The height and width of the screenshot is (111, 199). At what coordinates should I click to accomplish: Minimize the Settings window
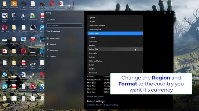click(x=159, y=13)
